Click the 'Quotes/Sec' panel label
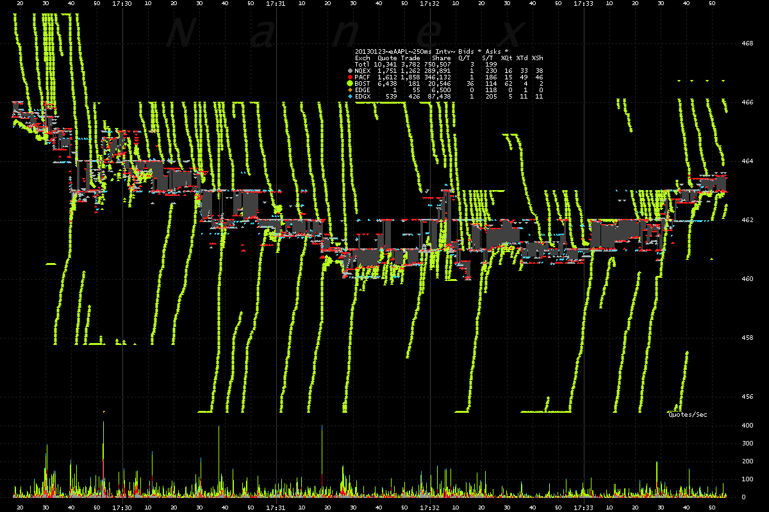 coord(688,415)
